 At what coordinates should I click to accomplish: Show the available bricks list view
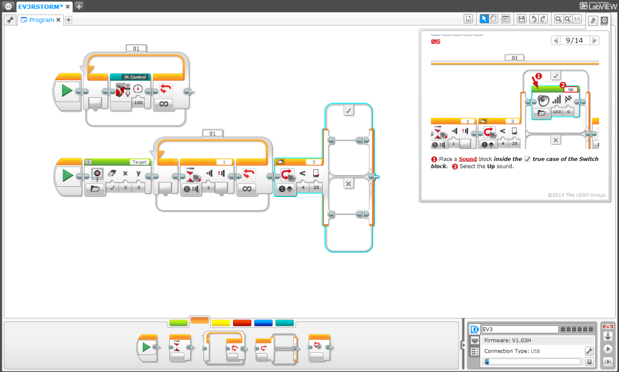(x=475, y=351)
